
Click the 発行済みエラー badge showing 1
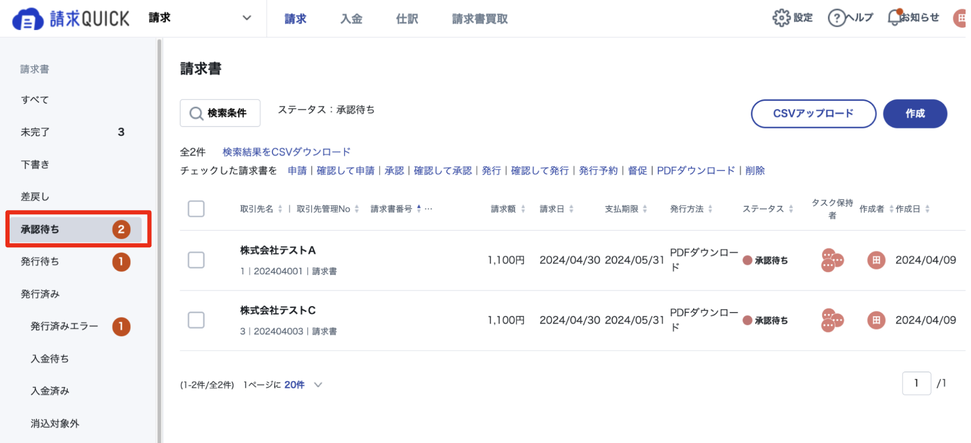[x=121, y=327]
